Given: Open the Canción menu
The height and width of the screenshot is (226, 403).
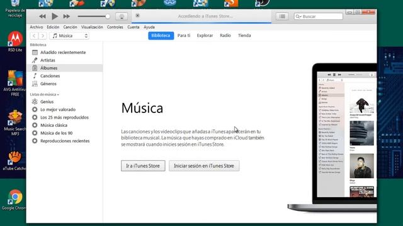Looking at the screenshot, I should 70,27.
